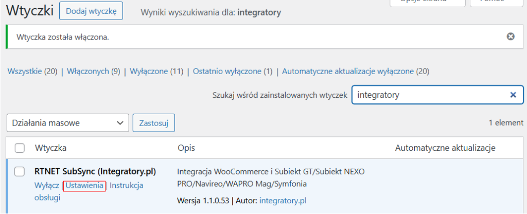Open the "Działania masowe" dropdown
Image resolution: width=527 pixels, height=214 pixels.
(67, 123)
